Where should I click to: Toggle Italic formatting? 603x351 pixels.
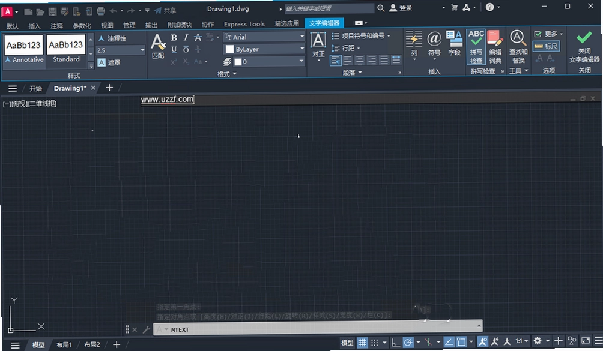click(186, 37)
